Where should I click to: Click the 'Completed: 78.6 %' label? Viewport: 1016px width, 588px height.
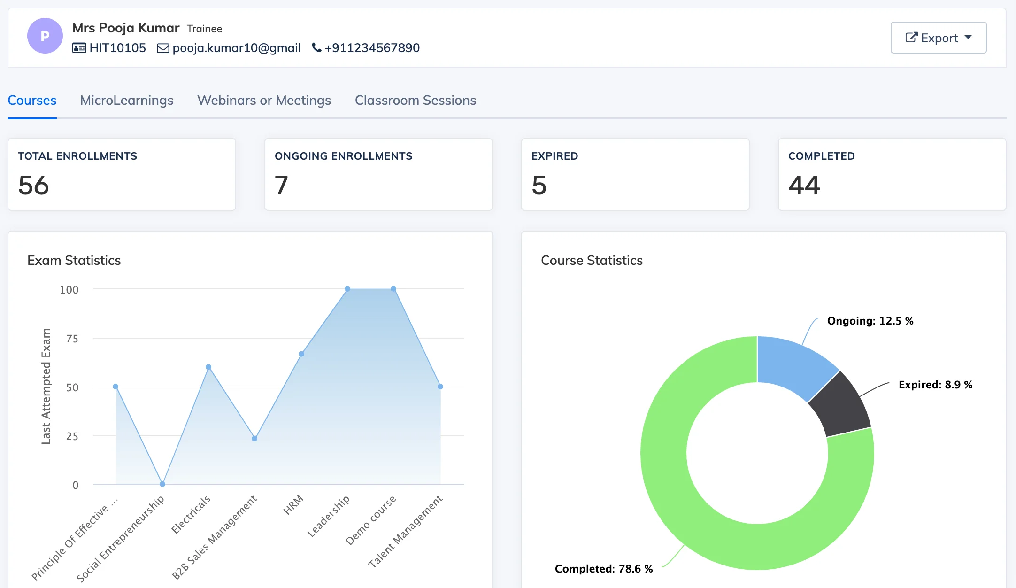coord(604,569)
